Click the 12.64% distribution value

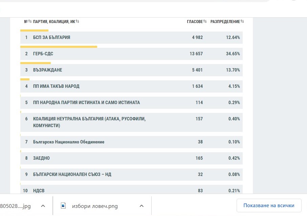(x=233, y=38)
